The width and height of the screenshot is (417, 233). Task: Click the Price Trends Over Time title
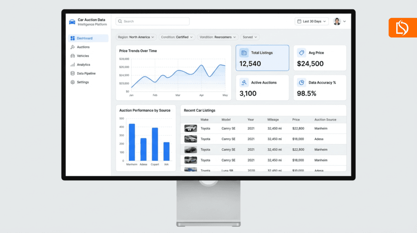tap(138, 51)
